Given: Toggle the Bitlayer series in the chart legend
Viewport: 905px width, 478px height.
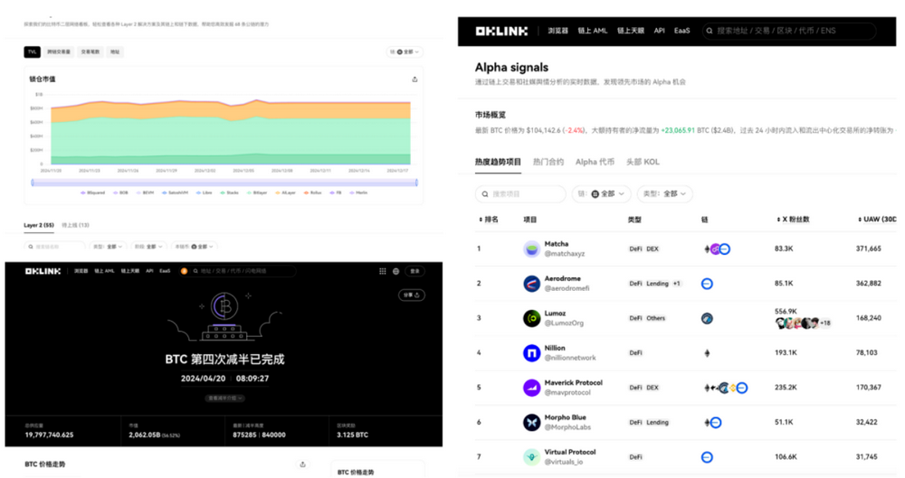Looking at the screenshot, I should [257, 192].
